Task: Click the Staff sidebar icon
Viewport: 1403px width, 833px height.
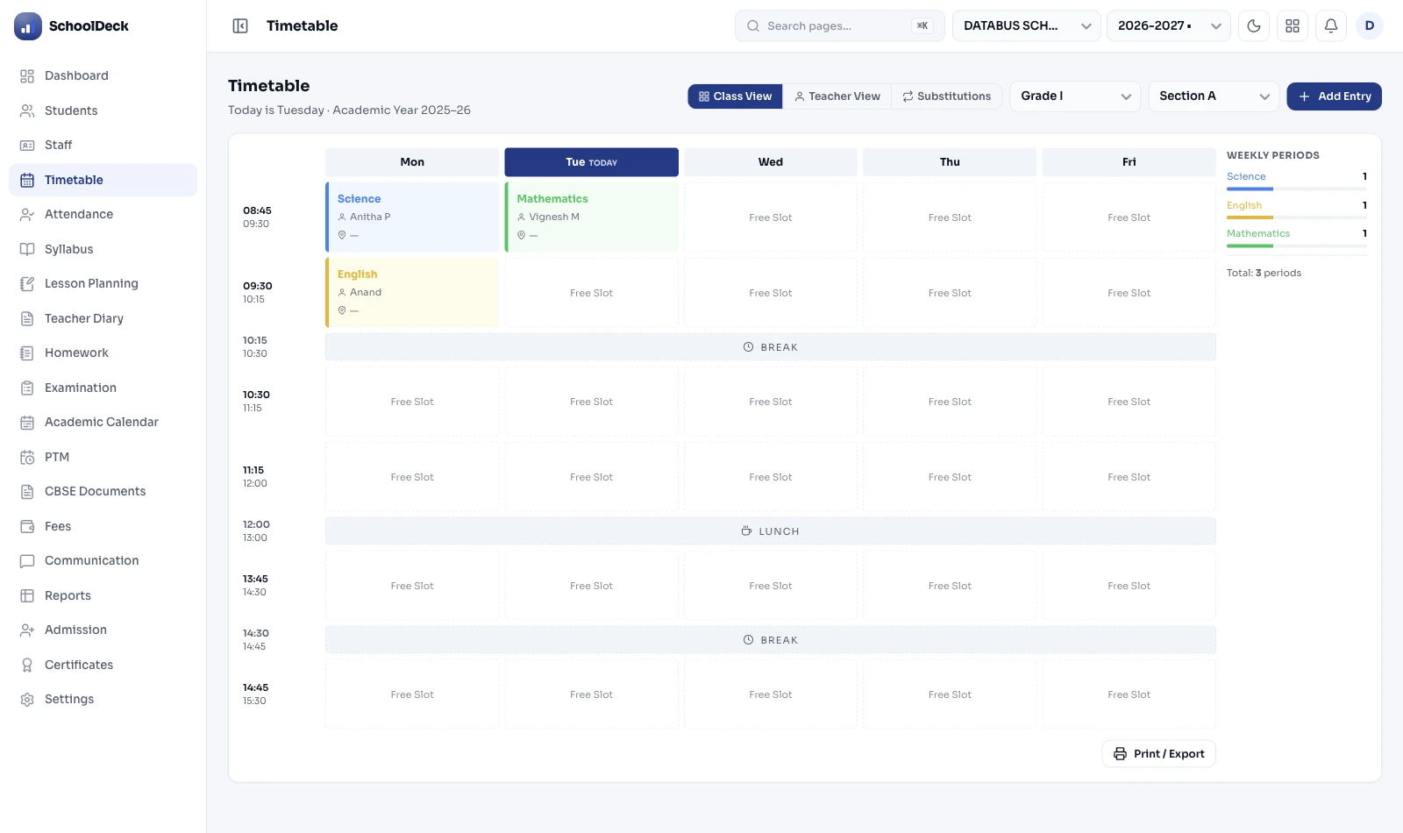Action: click(x=27, y=146)
